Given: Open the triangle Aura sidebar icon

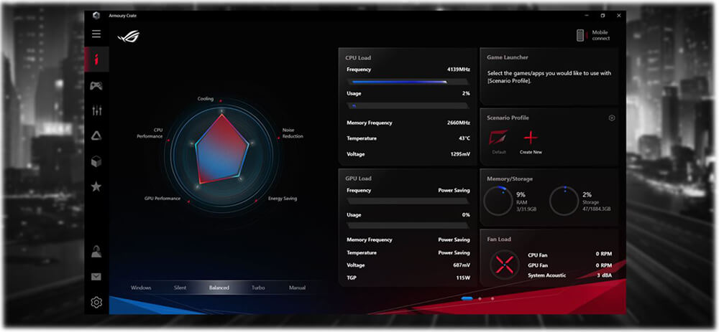Looking at the screenshot, I should click(96, 136).
